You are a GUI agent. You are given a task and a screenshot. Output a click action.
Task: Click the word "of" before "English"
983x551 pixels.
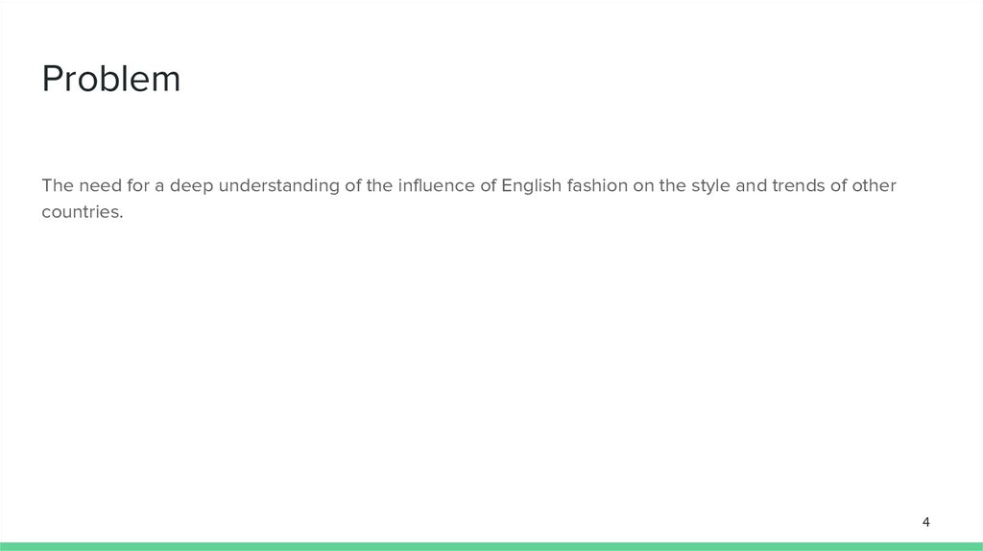(487, 185)
